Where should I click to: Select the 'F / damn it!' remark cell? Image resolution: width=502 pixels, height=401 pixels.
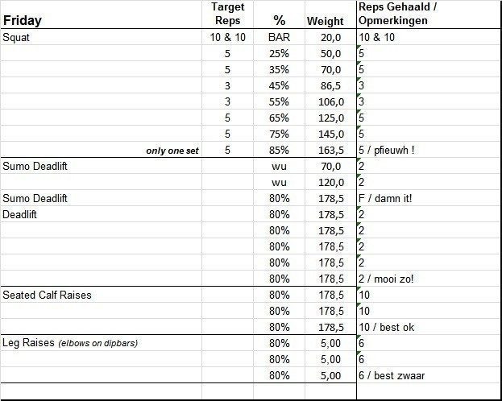coord(386,198)
